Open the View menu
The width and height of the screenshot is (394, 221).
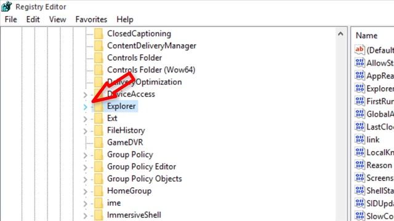pos(57,19)
